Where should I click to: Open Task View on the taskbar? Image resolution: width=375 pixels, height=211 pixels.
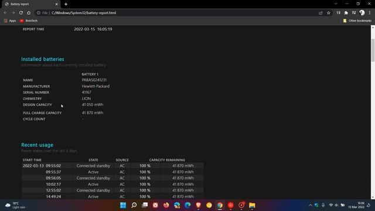click(x=145, y=205)
